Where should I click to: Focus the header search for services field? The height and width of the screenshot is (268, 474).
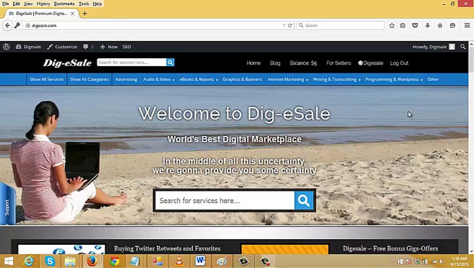[132, 62]
